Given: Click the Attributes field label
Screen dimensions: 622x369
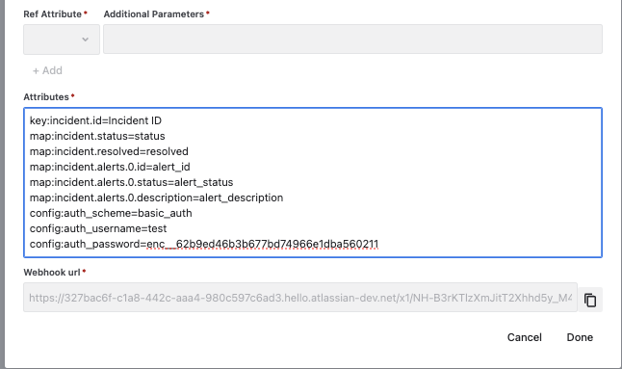Looking at the screenshot, I should point(46,97).
